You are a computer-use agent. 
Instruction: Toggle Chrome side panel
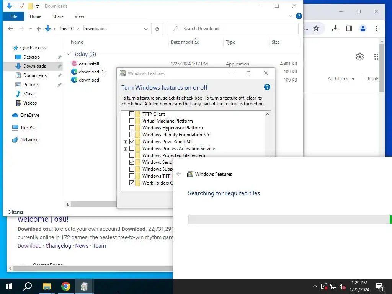pos(349,28)
